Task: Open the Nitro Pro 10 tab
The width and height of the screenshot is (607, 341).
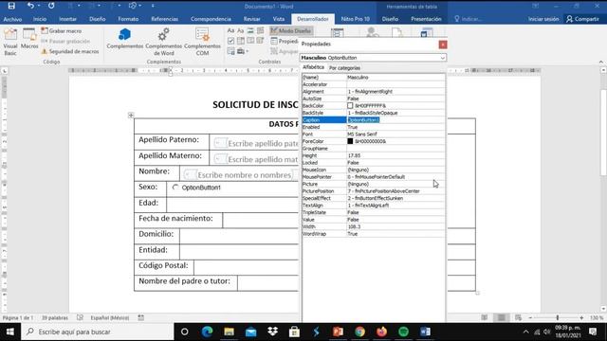Action: [355, 19]
